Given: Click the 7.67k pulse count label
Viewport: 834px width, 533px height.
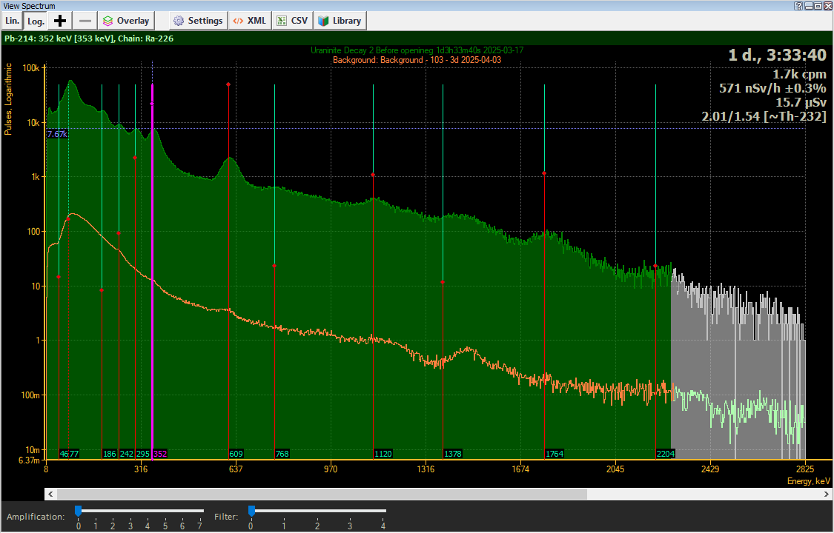Looking at the screenshot, I should coord(57,134).
